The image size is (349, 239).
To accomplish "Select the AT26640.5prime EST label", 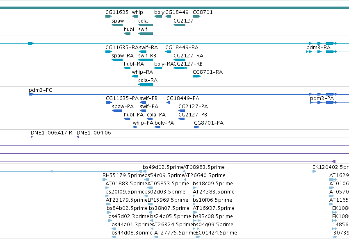I will pyautogui.click(x=205, y=175).
